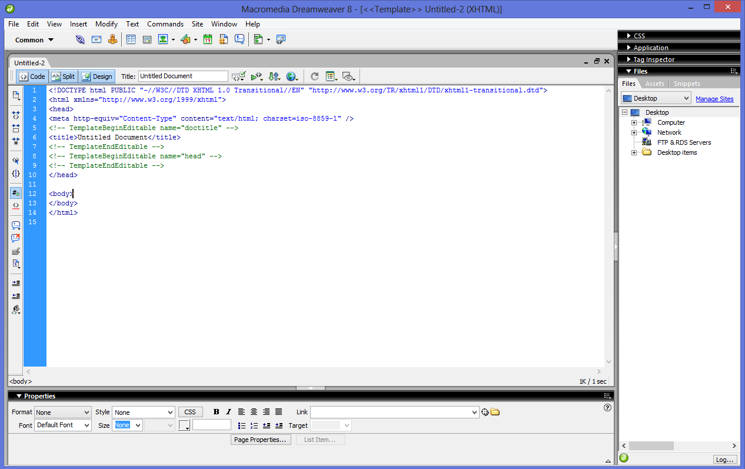Open the Common category dropdown
Image resolution: width=745 pixels, height=469 pixels.
pos(34,40)
